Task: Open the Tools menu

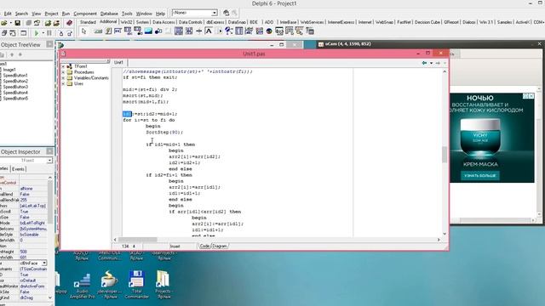Action: [x=127, y=14]
